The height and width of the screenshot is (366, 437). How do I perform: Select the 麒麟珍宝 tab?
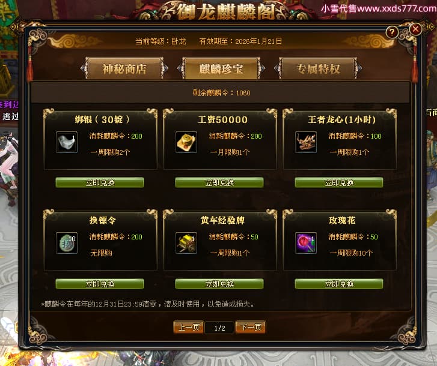pyautogui.click(x=221, y=68)
